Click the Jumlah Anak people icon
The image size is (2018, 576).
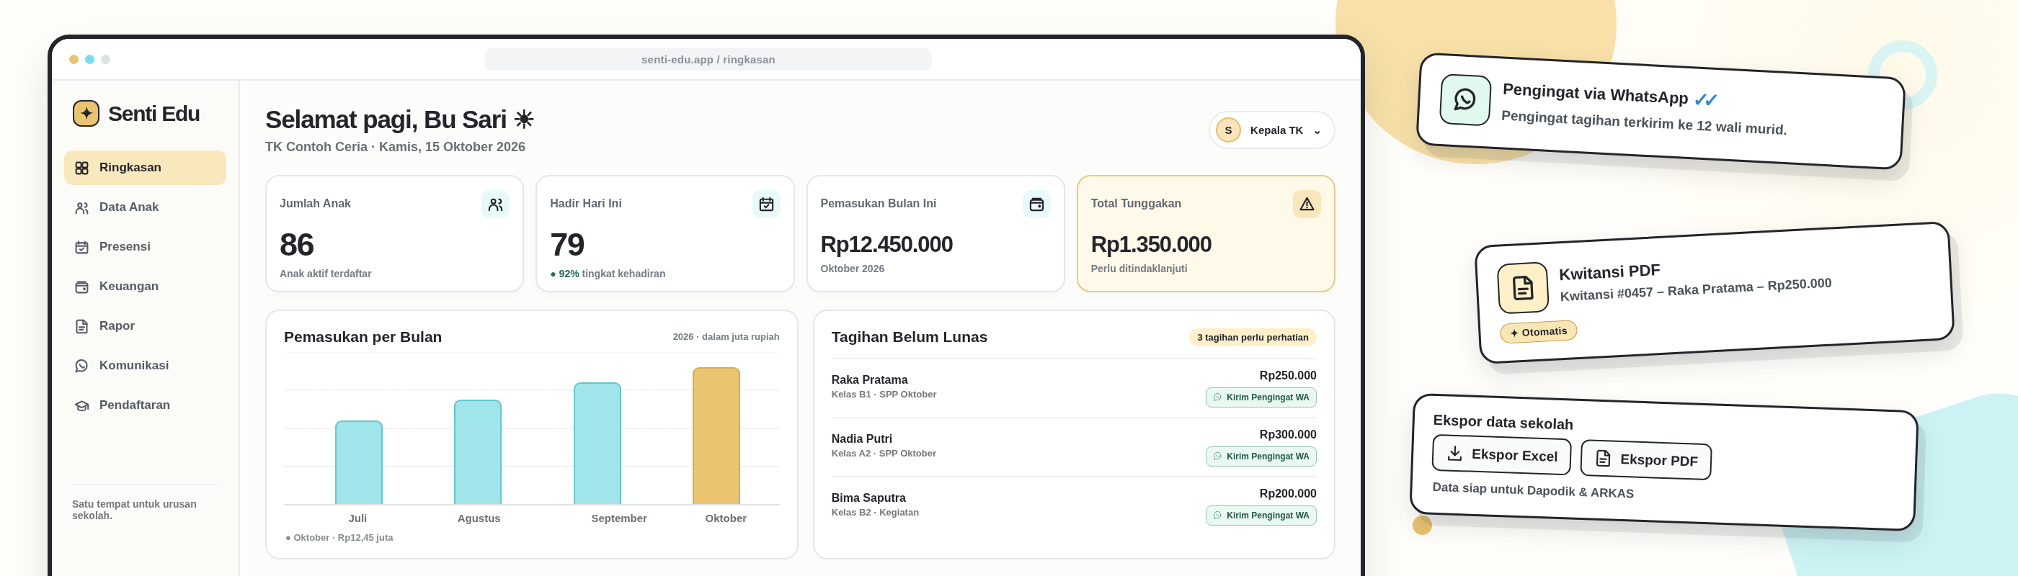click(x=495, y=204)
